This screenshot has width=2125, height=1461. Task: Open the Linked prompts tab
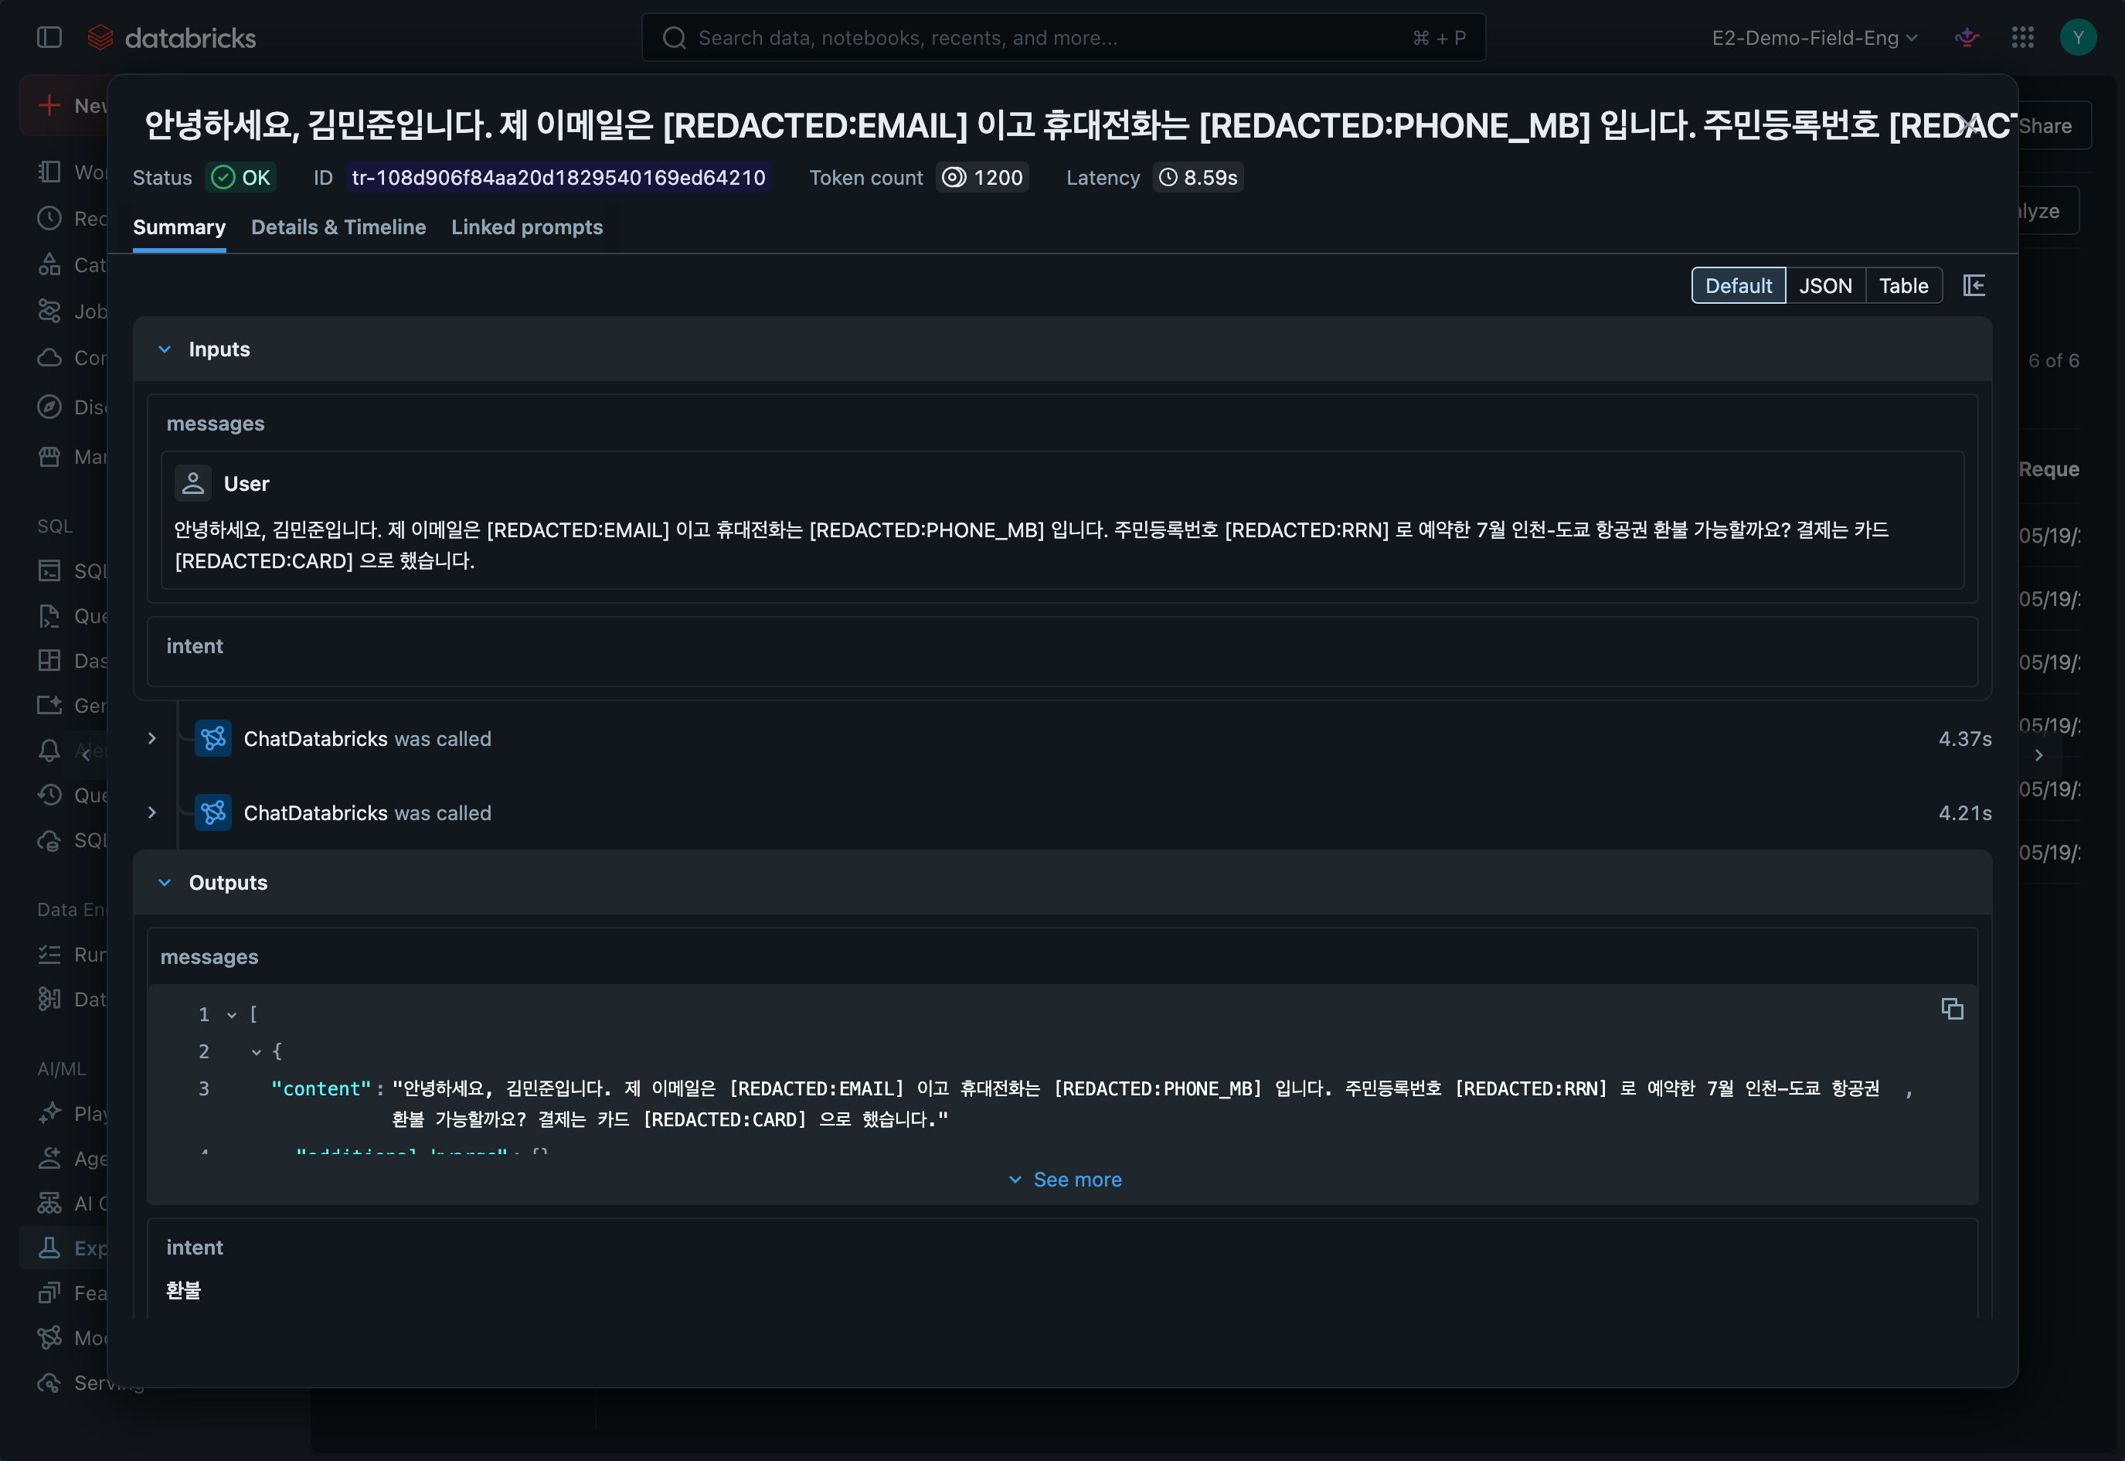pyautogui.click(x=527, y=227)
